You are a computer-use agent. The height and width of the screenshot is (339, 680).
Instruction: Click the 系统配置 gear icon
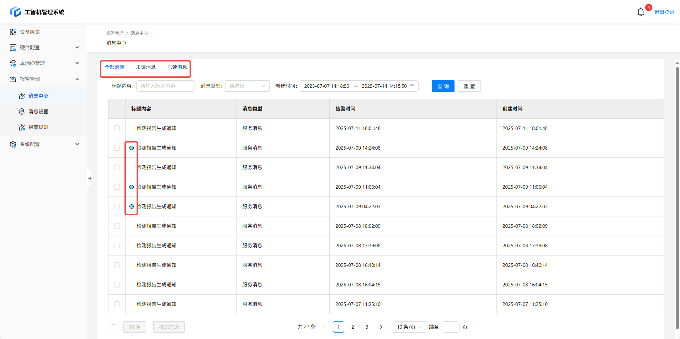click(13, 144)
